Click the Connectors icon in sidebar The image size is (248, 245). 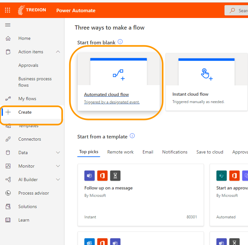point(8,139)
